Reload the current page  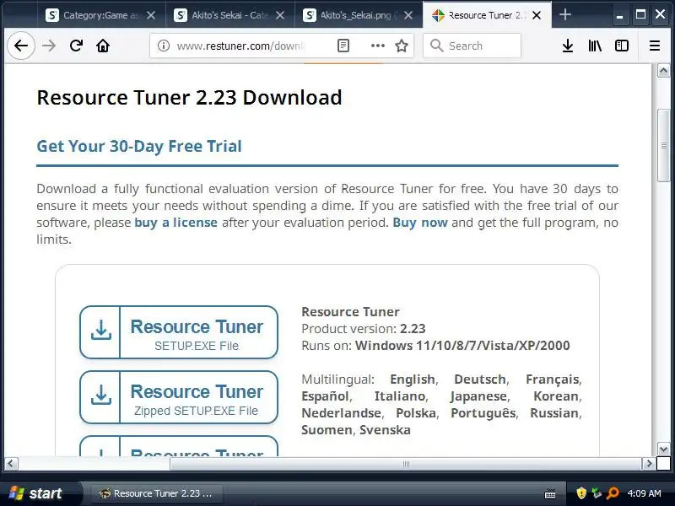point(76,46)
